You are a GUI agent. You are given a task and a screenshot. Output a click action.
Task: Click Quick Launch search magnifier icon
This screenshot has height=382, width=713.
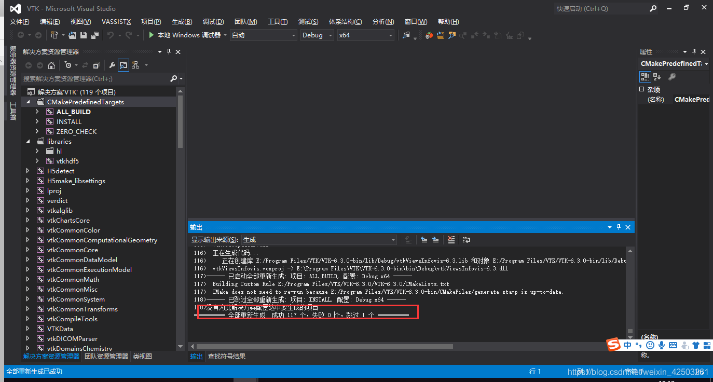pos(653,8)
